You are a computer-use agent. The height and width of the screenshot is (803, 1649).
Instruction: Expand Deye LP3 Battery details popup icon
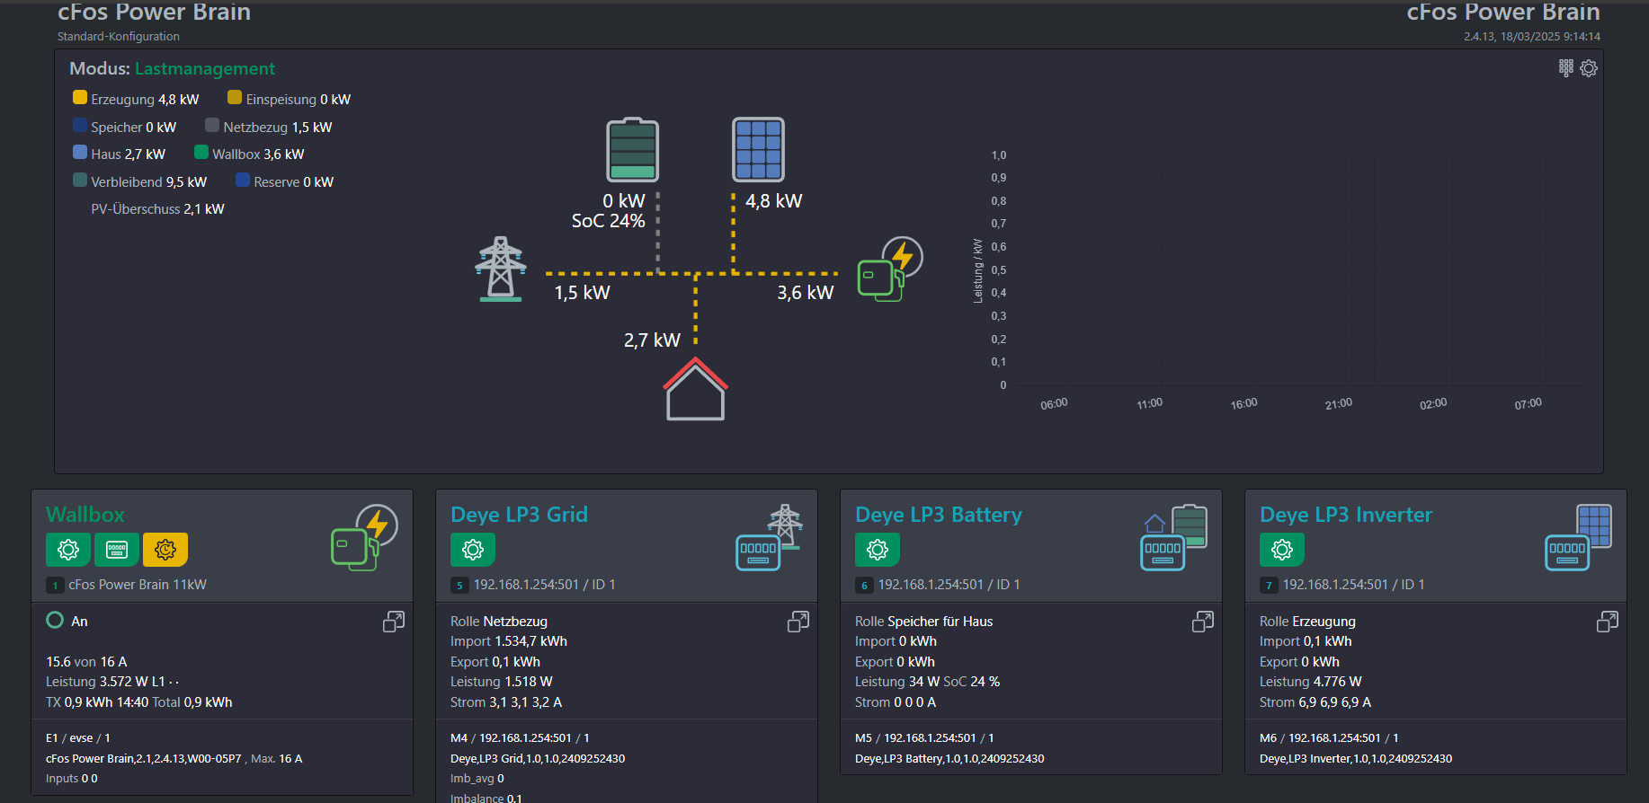tap(1203, 622)
